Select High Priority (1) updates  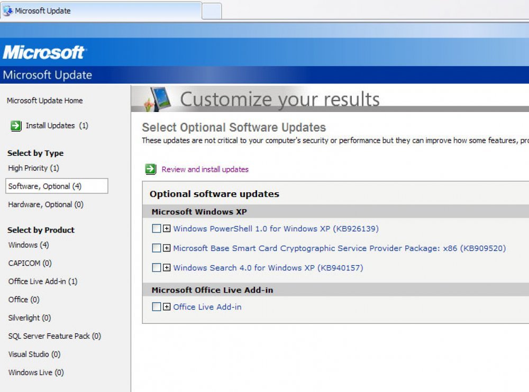[x=34, y=168]
